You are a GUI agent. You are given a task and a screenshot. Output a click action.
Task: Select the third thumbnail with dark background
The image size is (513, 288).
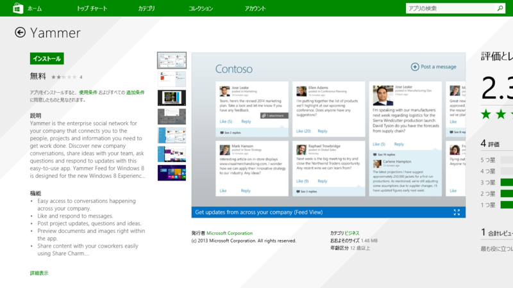[172, 98]
